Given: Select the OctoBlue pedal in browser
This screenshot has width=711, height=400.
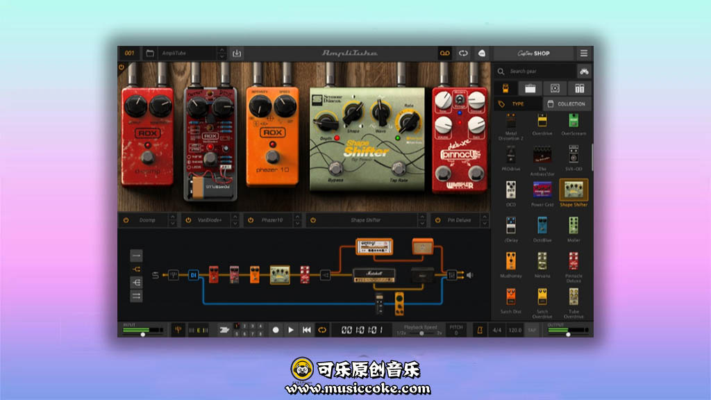Looking at the screenshot, I should pyautogui.click(x=542, y=229).
